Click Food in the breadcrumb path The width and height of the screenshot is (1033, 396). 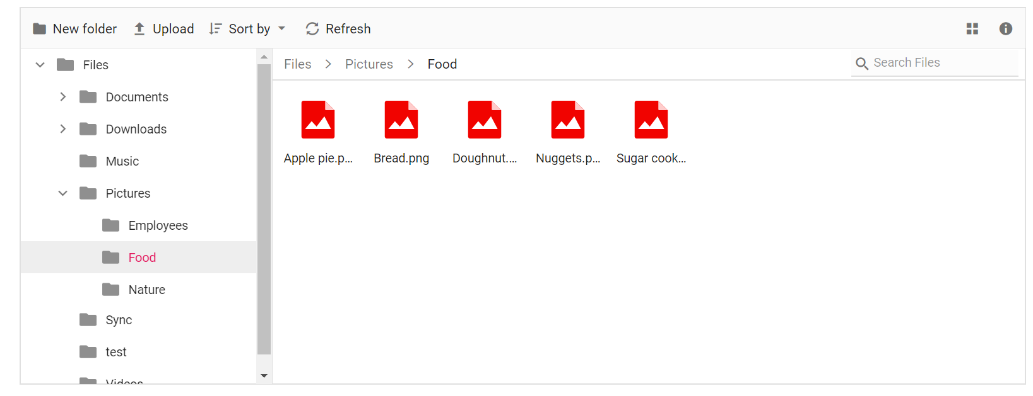point(442,64)
